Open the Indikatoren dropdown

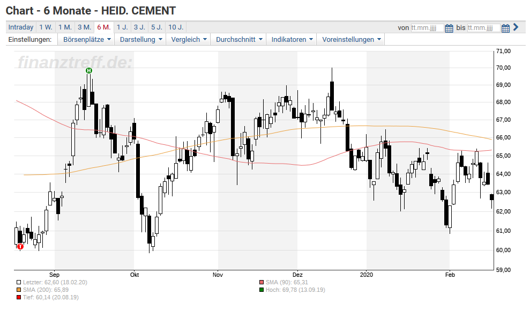pyautogui.click(x=292, y=39)
